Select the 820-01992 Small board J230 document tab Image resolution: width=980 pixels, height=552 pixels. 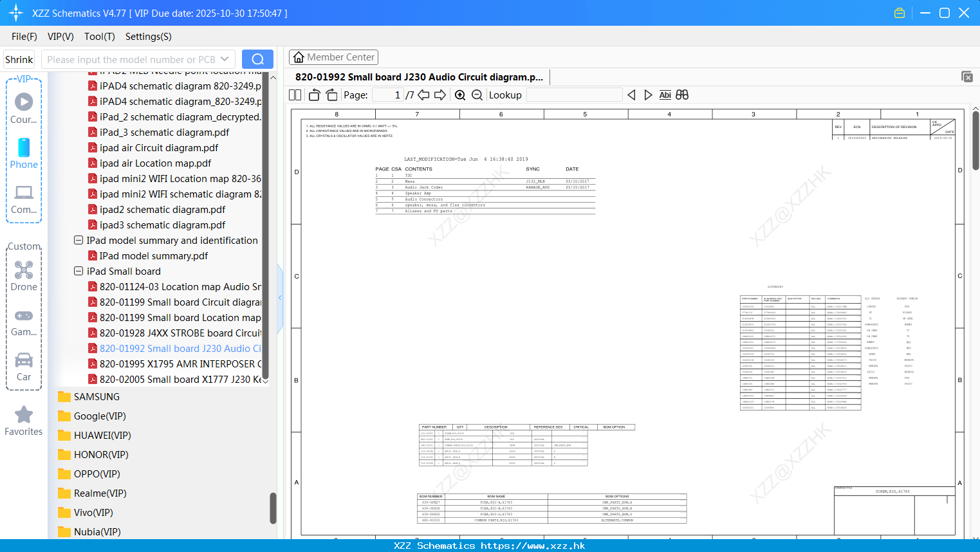click(x=419, y=77)
